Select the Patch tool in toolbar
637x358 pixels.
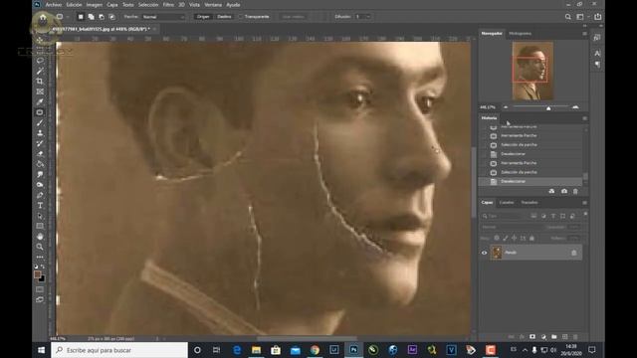point(40,112)
